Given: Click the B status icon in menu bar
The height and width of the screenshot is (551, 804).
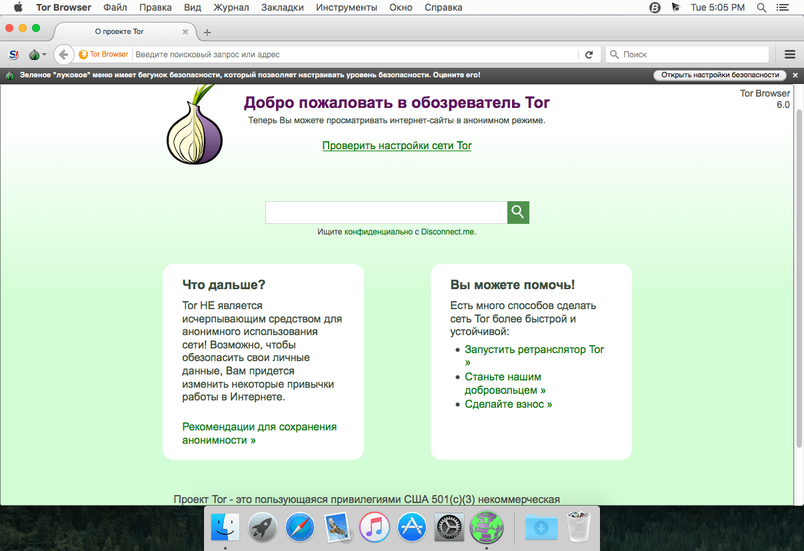Looking at the screenshot, I should pyautogui.click(x=655, y=7).
